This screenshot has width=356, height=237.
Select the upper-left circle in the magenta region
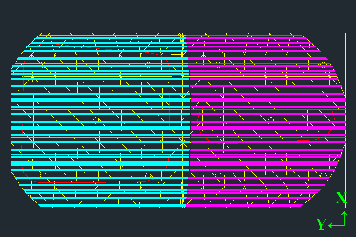pyautogui.click(x=218, y=65)
